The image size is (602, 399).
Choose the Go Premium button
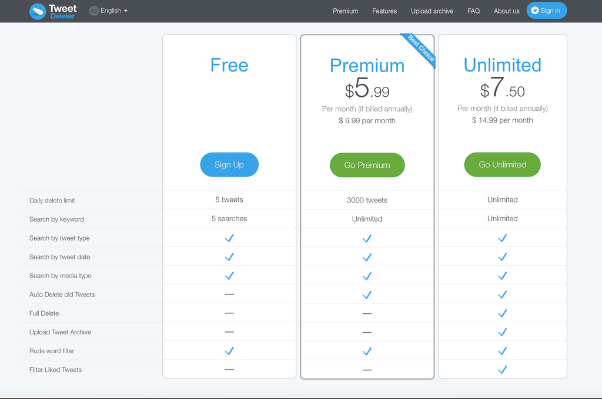tap(367, 165)
